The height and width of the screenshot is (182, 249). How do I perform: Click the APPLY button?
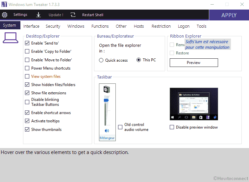229,15
